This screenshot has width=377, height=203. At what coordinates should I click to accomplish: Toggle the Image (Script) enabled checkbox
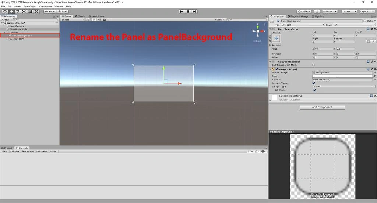tap(276, 69)
